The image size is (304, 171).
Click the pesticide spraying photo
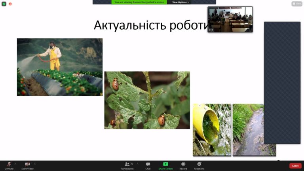point(60,67)
